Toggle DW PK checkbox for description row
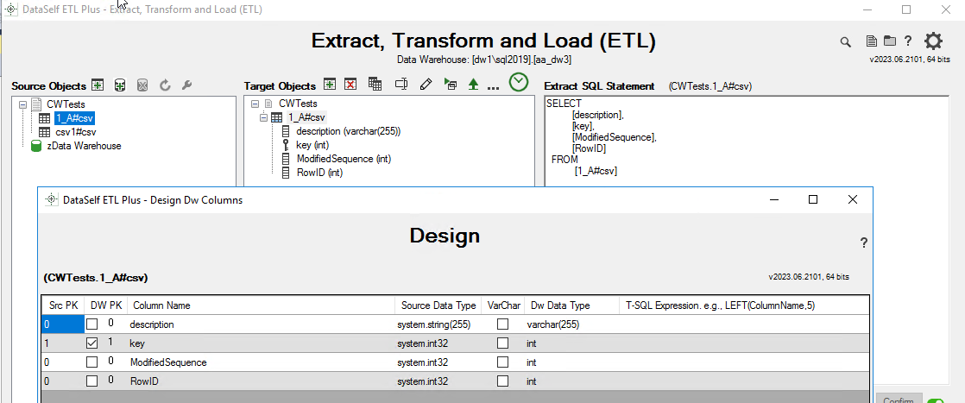This screenshot has width=965, height=403. coord(91,324)
